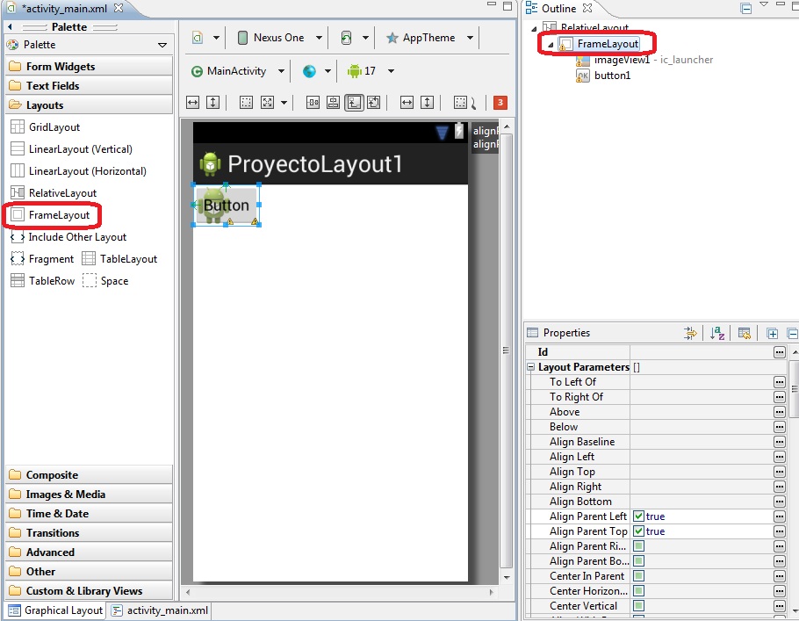Open the AppTheme selector dropdown
This screenshot has width=799, height=621.
pyautogui.click(x=471, y=38)
